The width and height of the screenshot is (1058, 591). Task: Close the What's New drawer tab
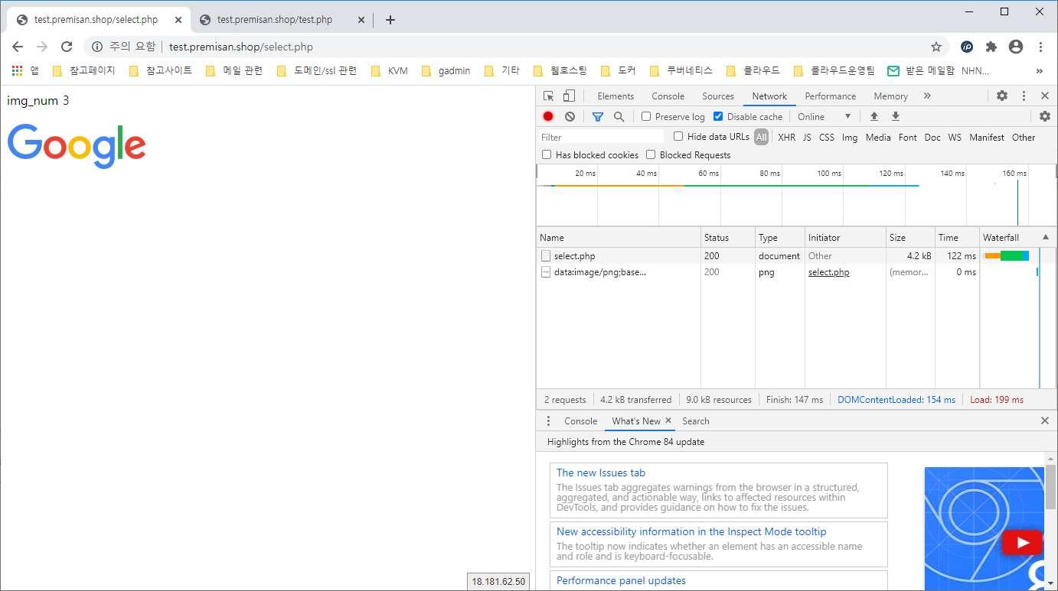point(668,421)
